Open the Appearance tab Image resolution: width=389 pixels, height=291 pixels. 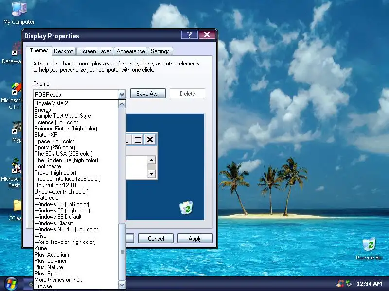tap(131, 51)
